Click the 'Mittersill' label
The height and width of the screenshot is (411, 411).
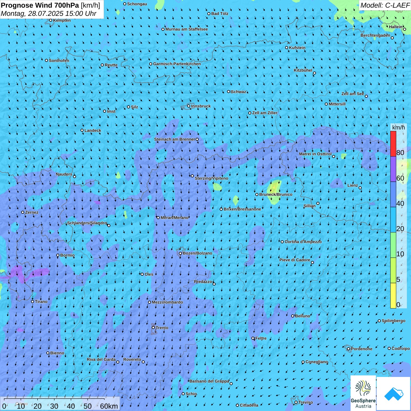click(x=337, y=104)
